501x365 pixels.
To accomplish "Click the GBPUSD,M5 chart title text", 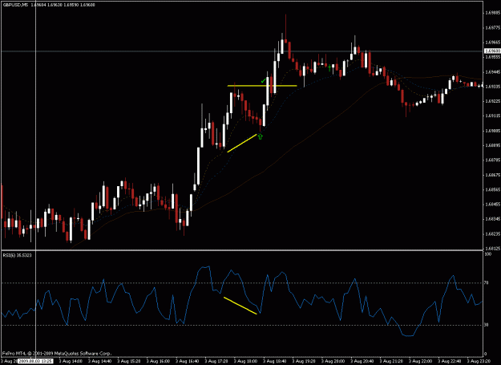I will [16, 5].
